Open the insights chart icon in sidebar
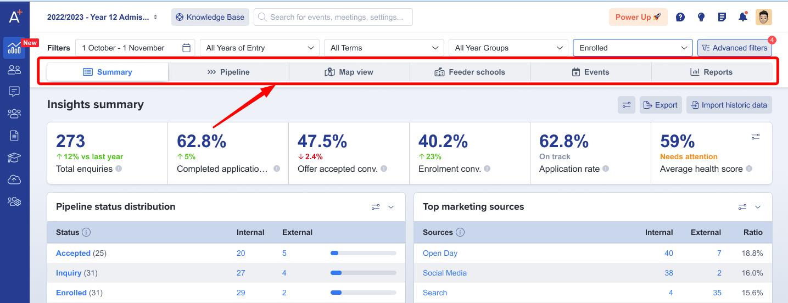The width and height of the screenshot is (788, 303). (14, 48)
